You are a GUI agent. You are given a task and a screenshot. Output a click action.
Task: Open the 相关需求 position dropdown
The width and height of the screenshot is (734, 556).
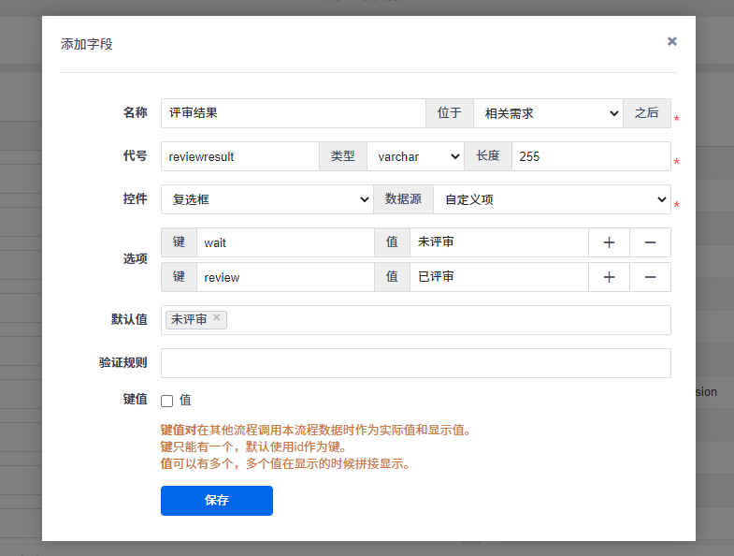pos(548,113)
